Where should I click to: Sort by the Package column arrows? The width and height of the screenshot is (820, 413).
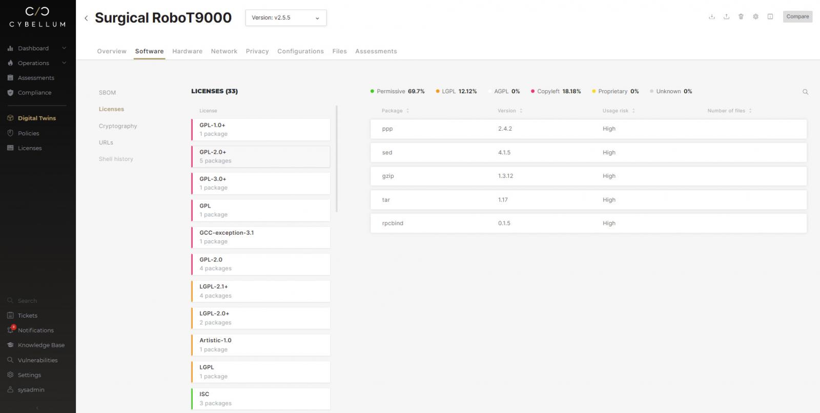click(x=407, y=111)
